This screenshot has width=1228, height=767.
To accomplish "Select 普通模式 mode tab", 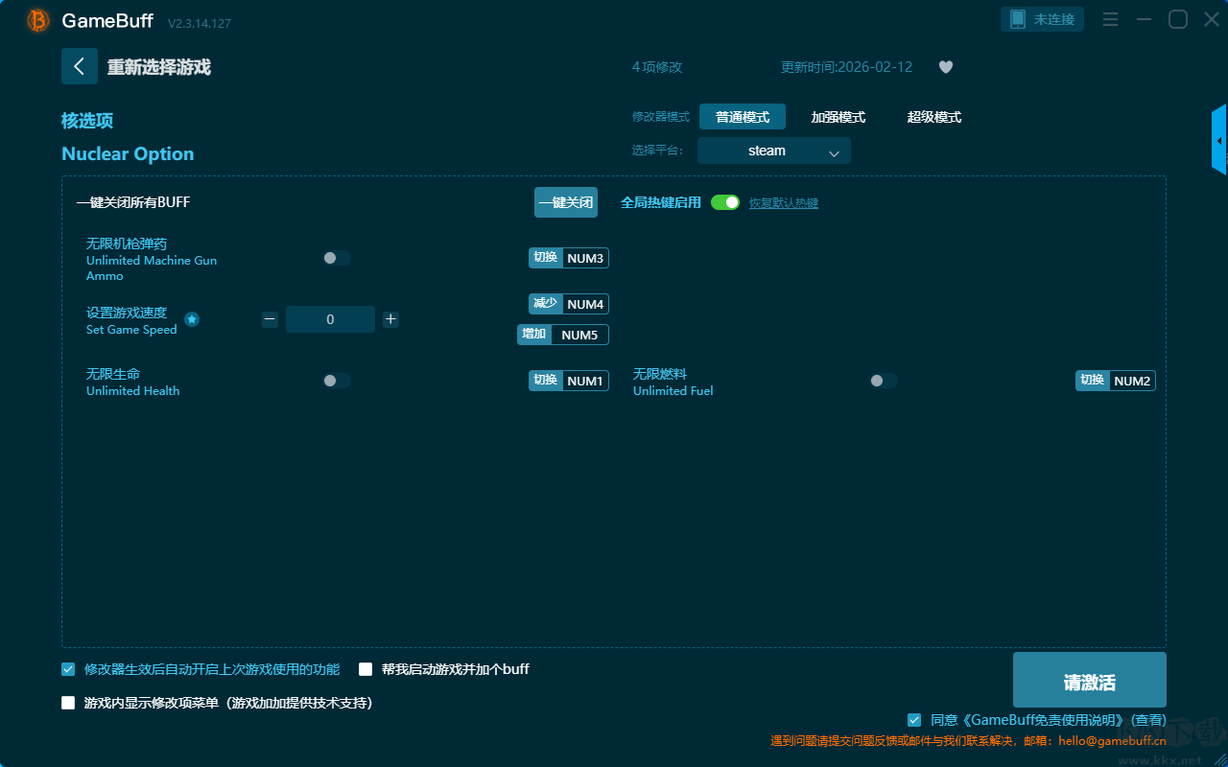I will coord(743,117).
